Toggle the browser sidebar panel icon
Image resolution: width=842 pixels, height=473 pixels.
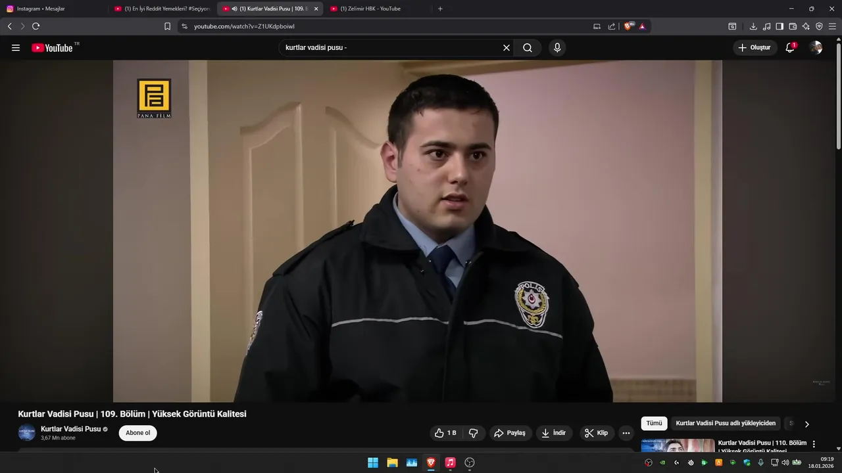point(780,26)
